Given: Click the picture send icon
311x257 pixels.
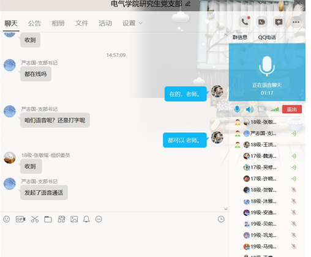Looking at the screenshot, I should [x=74, y=219].
